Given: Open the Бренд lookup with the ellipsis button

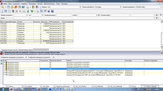Looking at the screenshot, I should (155, 18).
